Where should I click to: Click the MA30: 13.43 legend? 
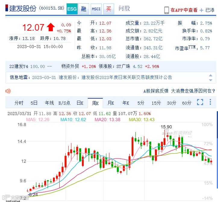pos(142,120)
